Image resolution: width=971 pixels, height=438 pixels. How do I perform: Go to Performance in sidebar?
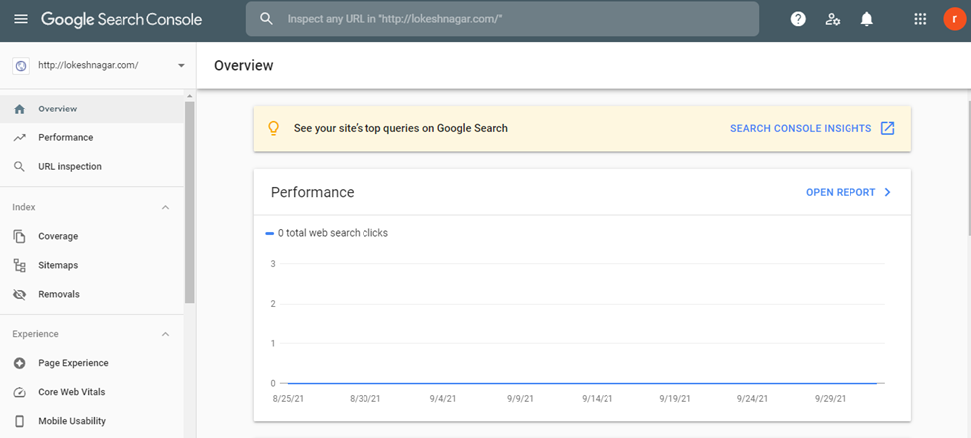point(65,138)
